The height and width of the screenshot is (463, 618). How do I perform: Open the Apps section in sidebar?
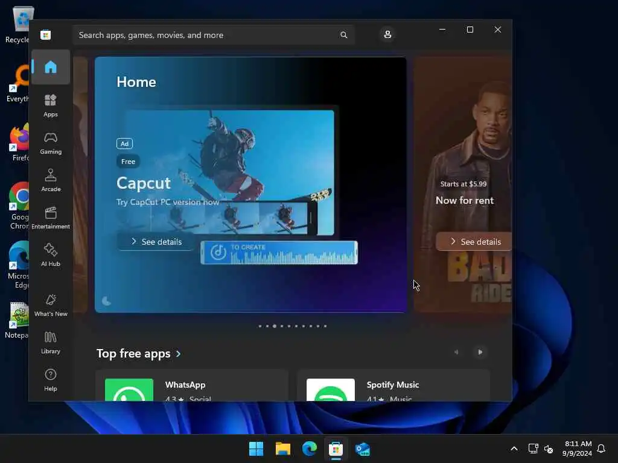51,106
